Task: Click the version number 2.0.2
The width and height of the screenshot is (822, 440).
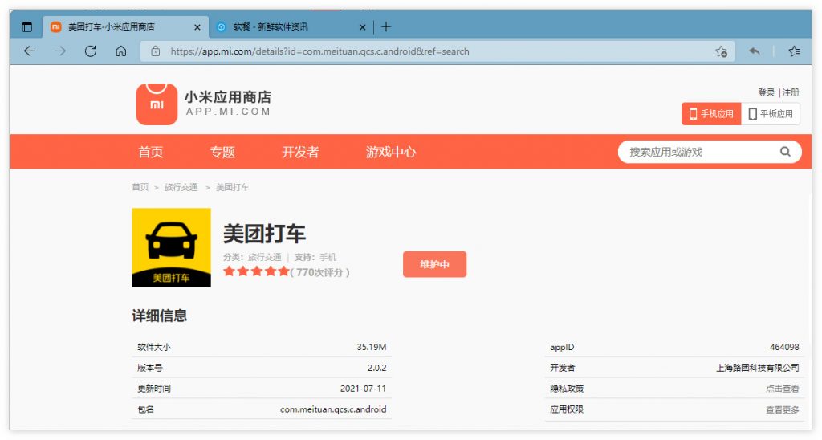Action: pos(377,368)
